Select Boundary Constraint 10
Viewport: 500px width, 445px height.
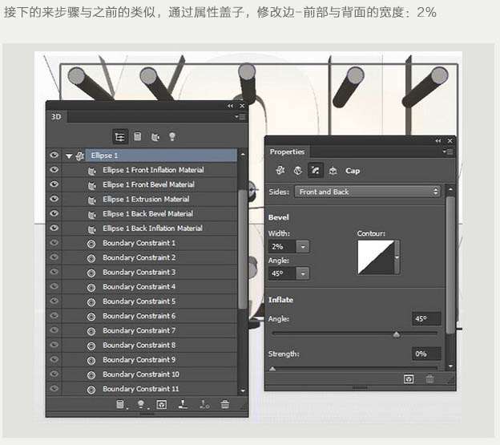141,374
